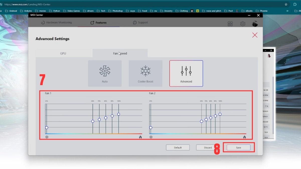Click the Discard button

(x=208, y=147)
